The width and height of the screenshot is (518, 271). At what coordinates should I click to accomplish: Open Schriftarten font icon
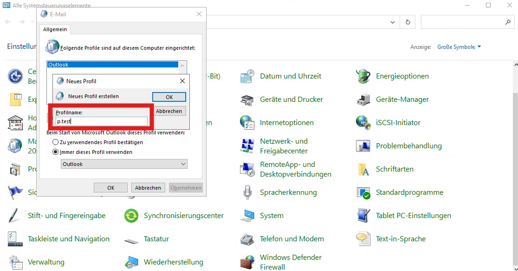(363, 169)
